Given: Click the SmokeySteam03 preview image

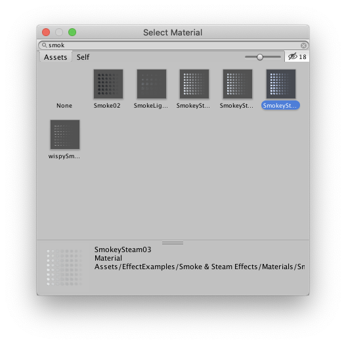Looking at the screenshot, I should tap(64, 267).
